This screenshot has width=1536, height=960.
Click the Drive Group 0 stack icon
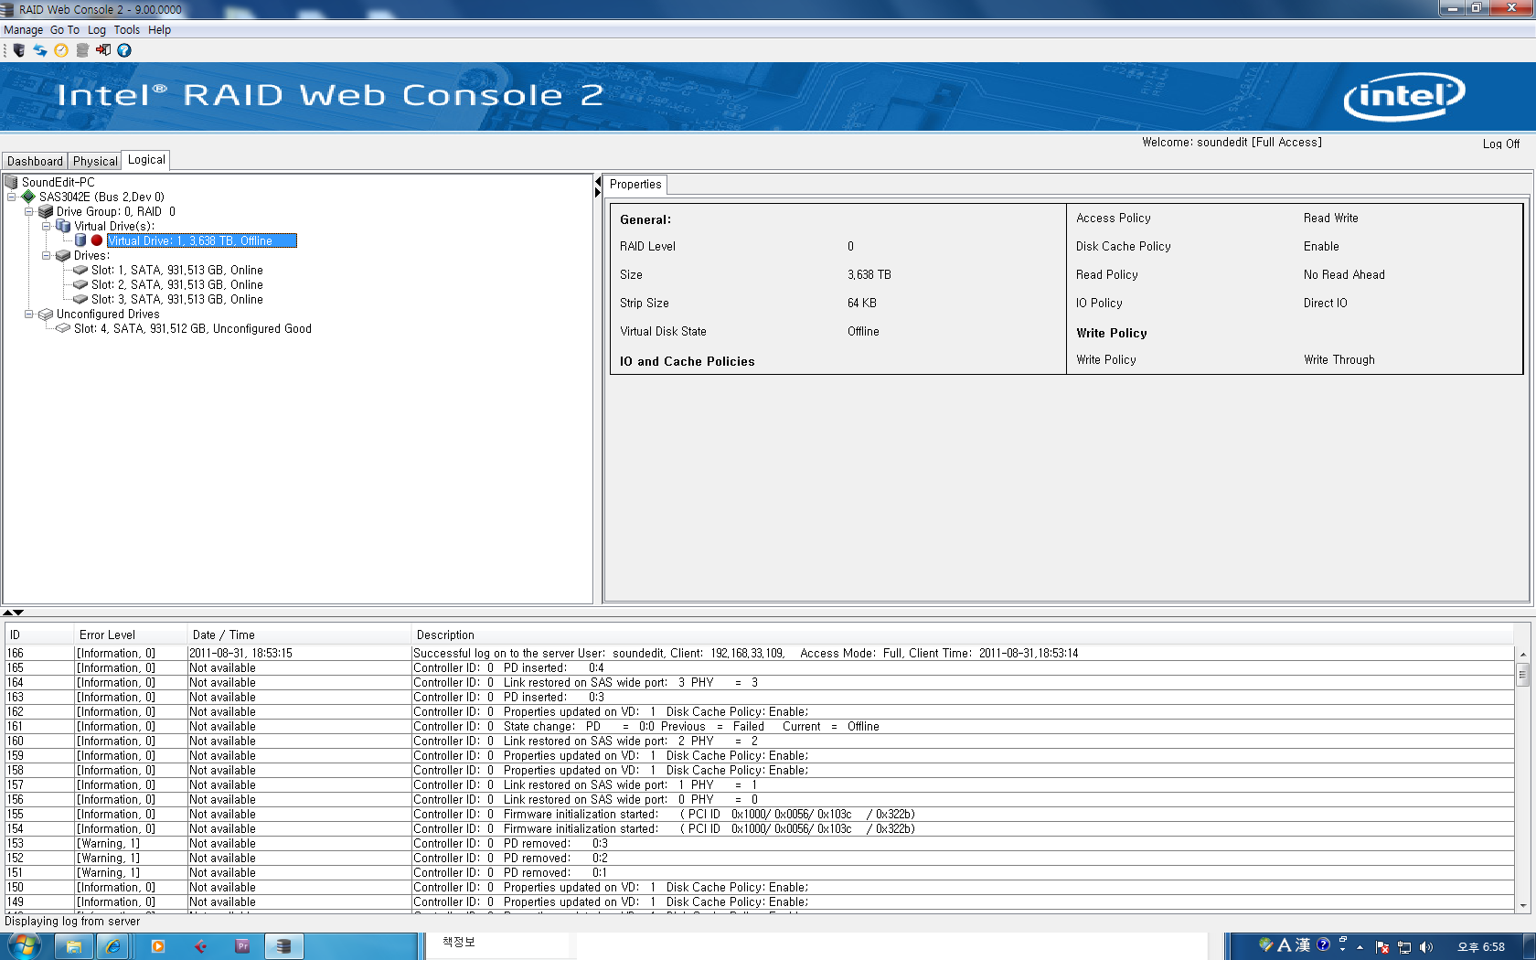[46, 211]
